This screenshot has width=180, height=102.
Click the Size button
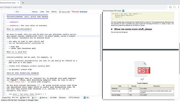click(47, 12)
